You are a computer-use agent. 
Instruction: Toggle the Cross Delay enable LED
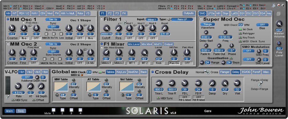(x=153, y=72)
